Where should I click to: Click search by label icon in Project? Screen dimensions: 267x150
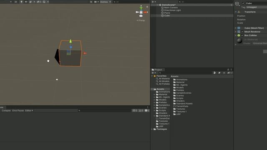tap(219, 73)
